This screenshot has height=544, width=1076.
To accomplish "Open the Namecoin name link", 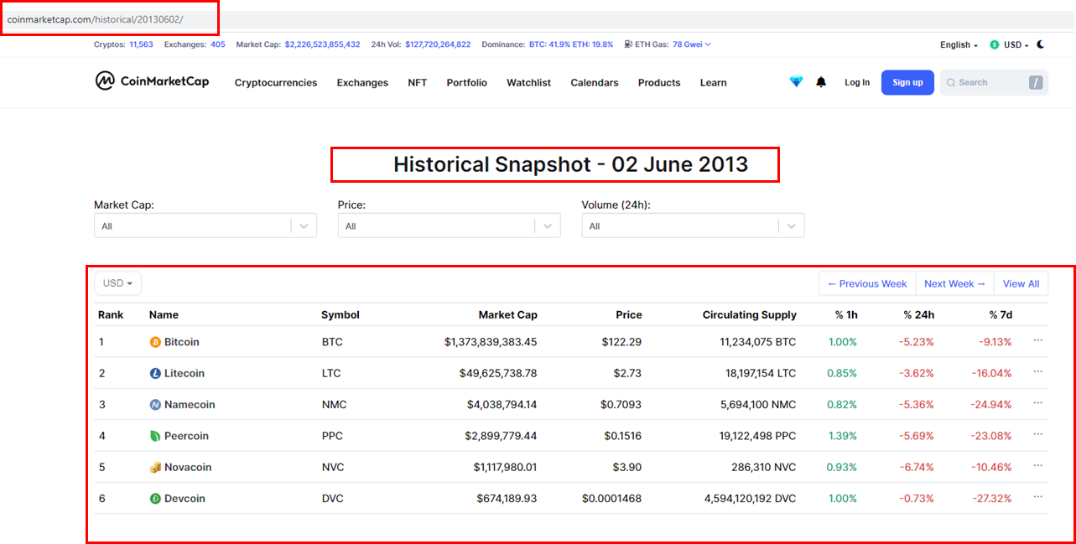I will tap(190, 404).
